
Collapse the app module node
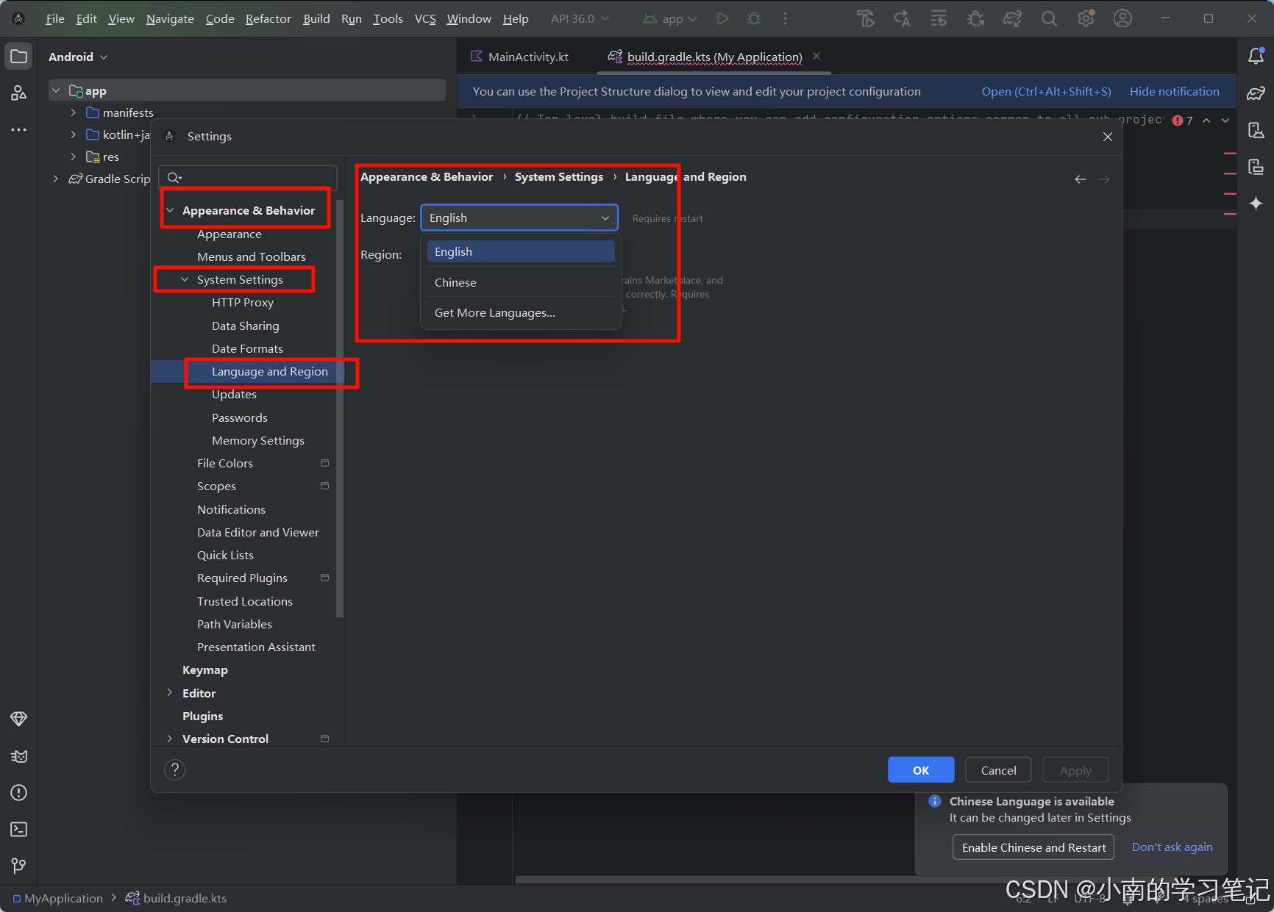(55, 90)
